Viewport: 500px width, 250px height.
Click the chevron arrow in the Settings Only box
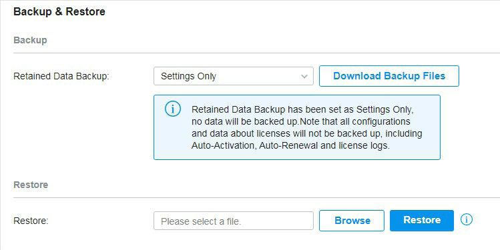304,77
